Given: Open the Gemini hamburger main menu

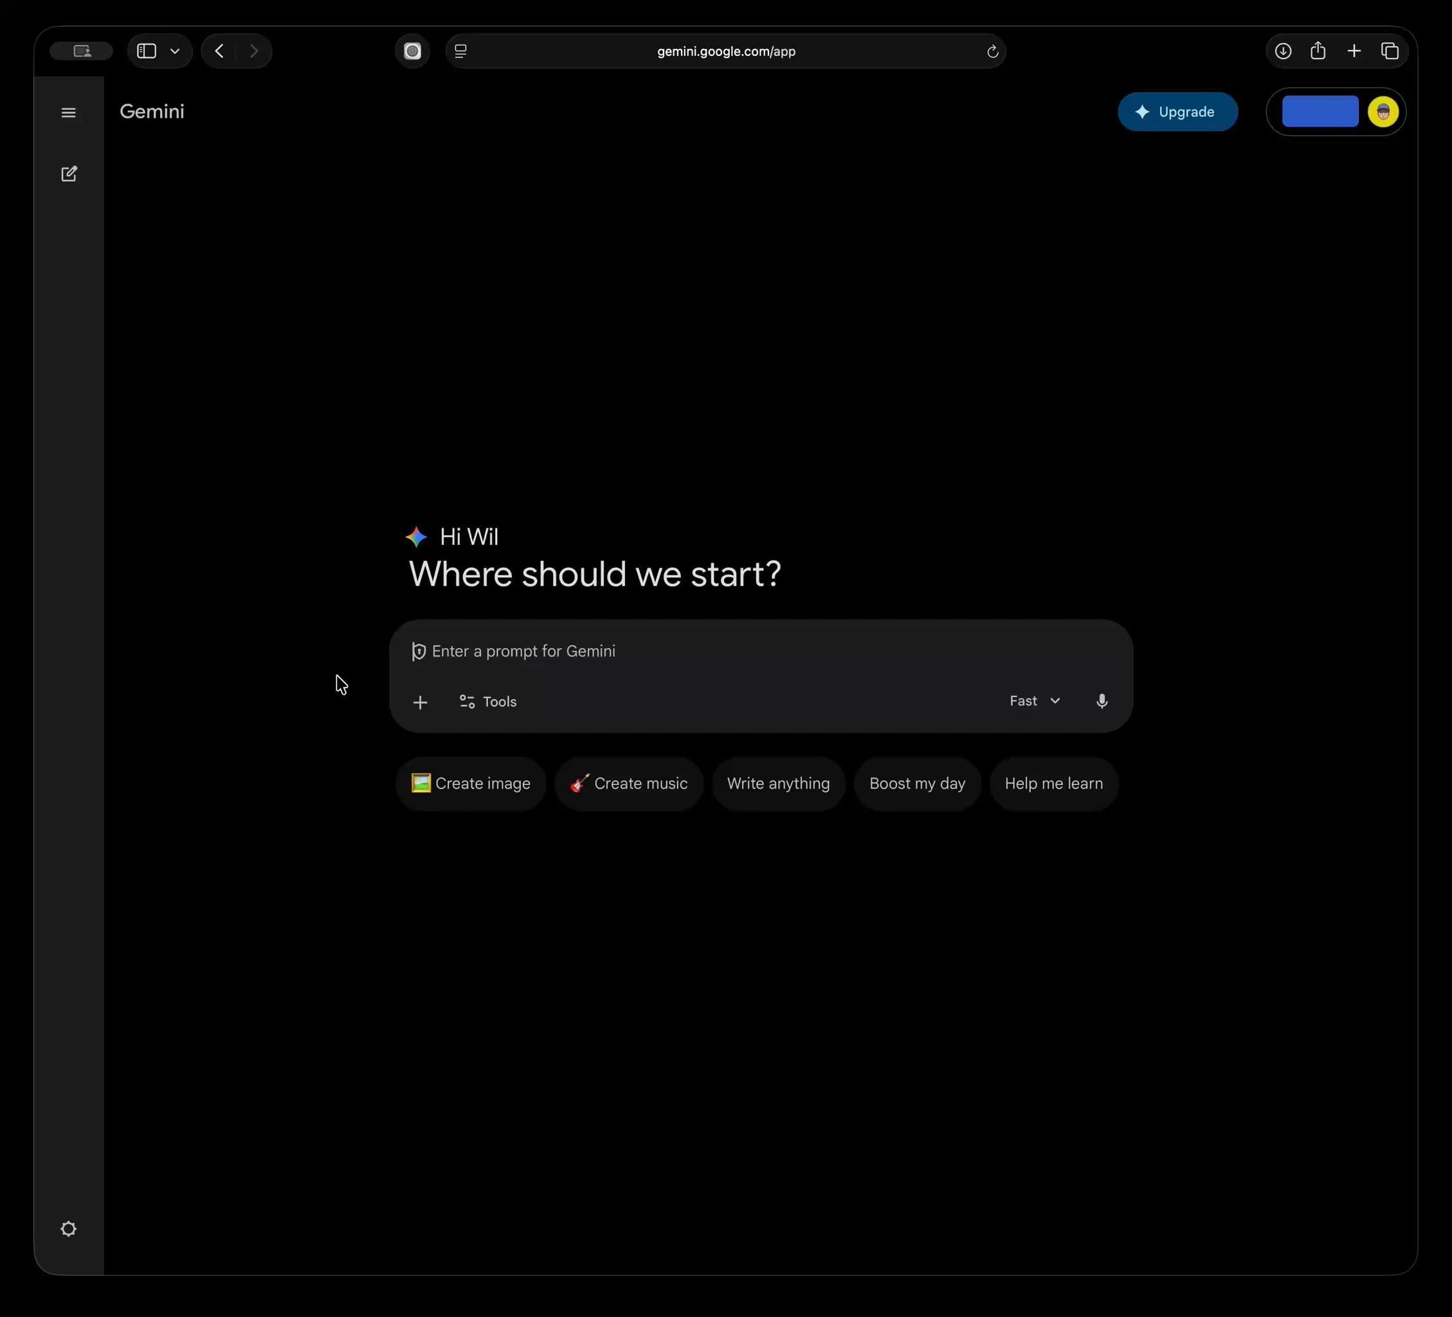Looking at the screenshot, I should [68, 113].
